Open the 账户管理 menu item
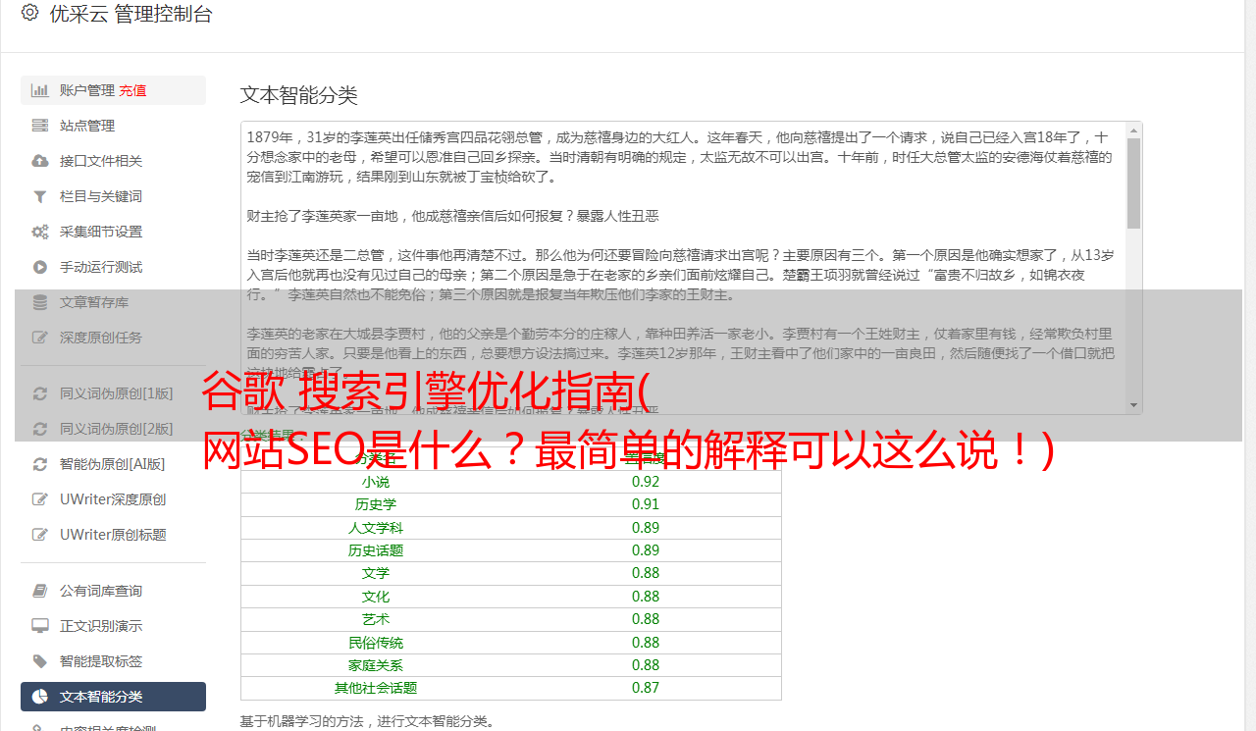1256x731 pixels. coord(113,90)
